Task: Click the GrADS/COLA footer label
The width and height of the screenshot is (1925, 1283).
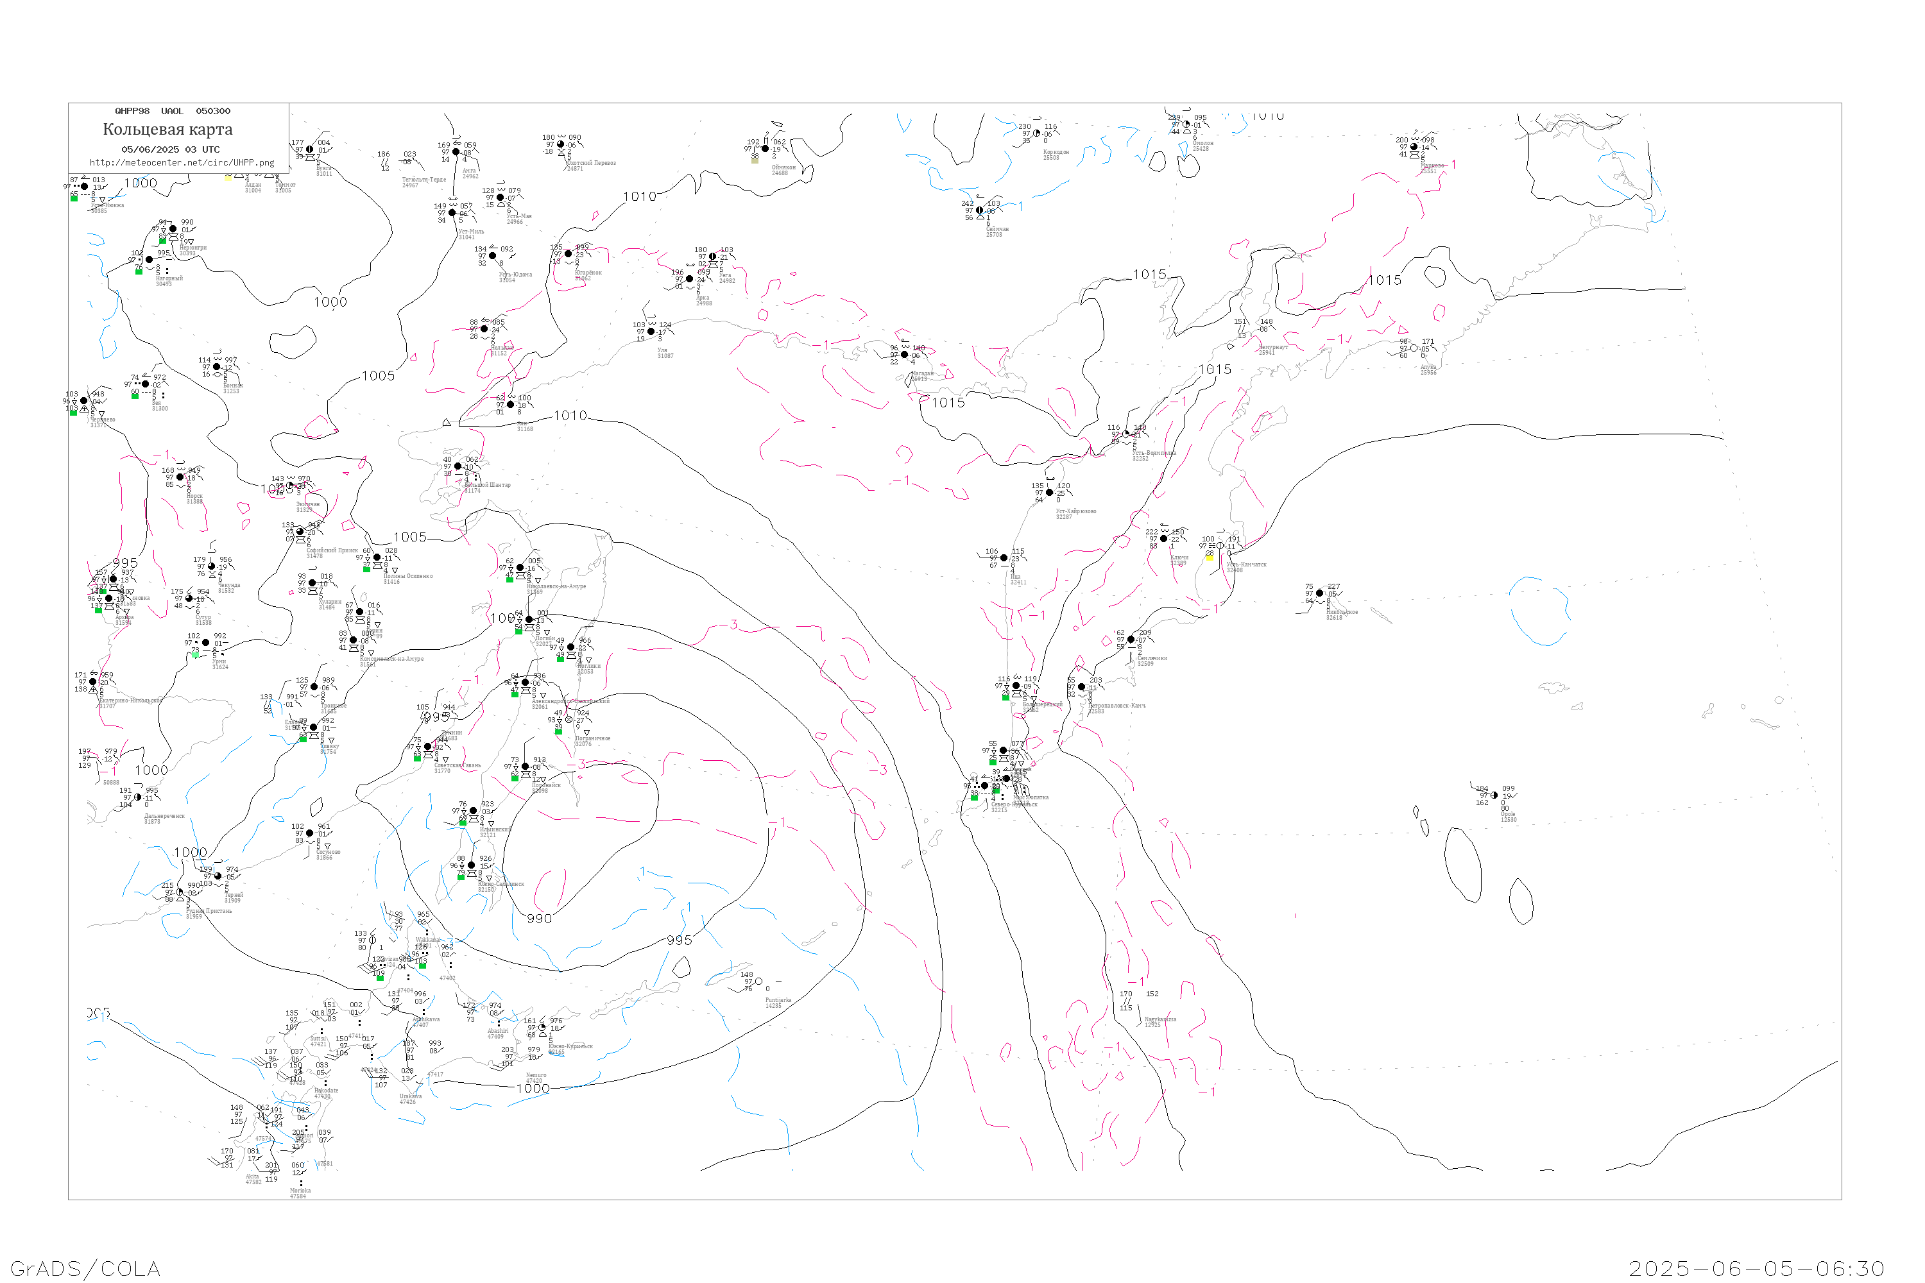Action: click(x=85, y=1268)
